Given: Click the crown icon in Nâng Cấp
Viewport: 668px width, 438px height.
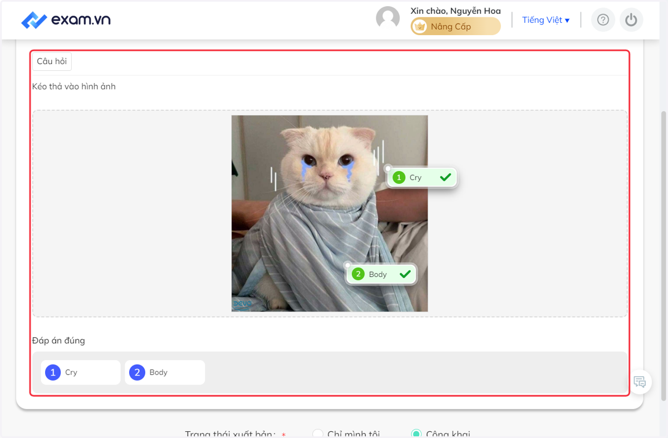Looking at the screenshot, I should (420, 26).
